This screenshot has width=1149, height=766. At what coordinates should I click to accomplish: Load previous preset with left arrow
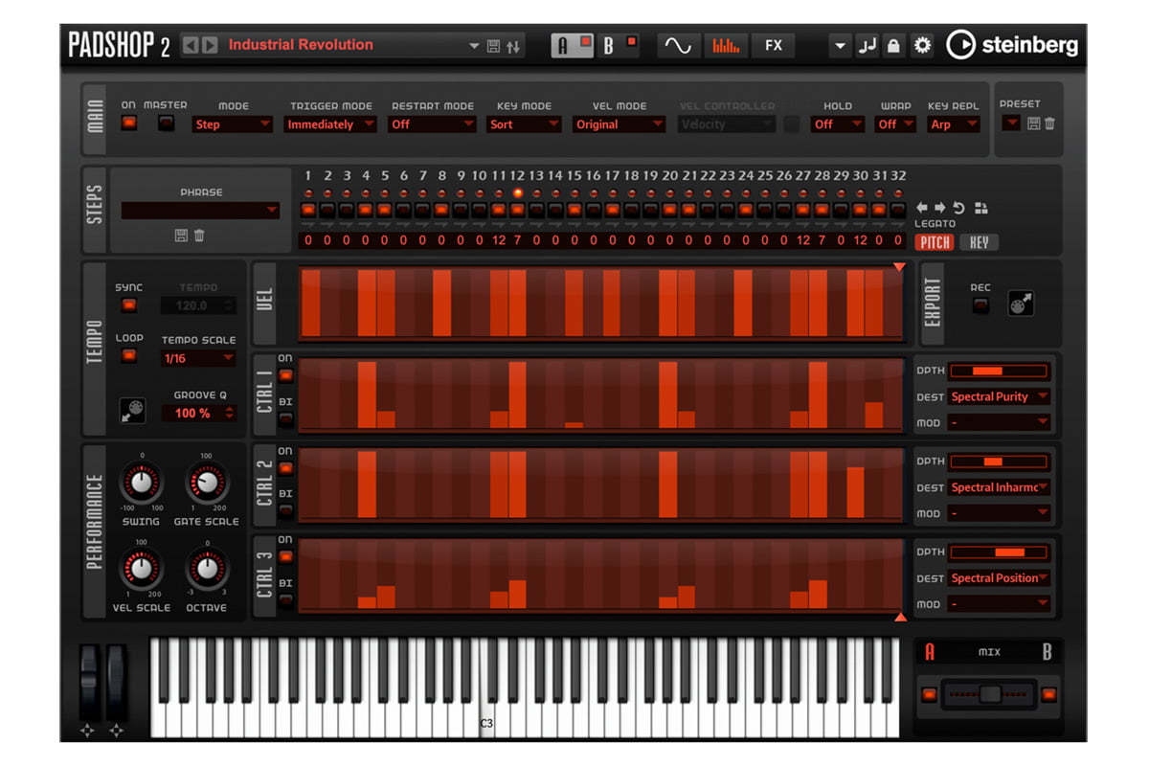pos(191,45)
